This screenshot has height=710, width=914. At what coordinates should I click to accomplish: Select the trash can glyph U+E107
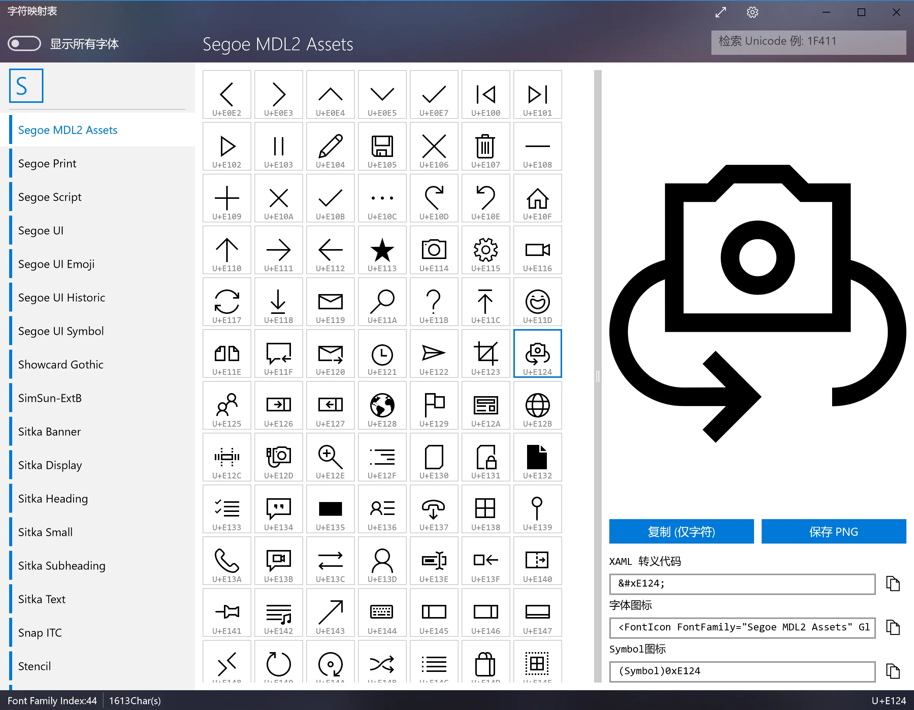[x=486, y=147]
